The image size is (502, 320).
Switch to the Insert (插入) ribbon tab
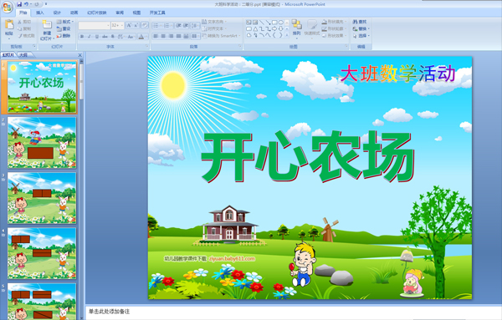(39, 13)
